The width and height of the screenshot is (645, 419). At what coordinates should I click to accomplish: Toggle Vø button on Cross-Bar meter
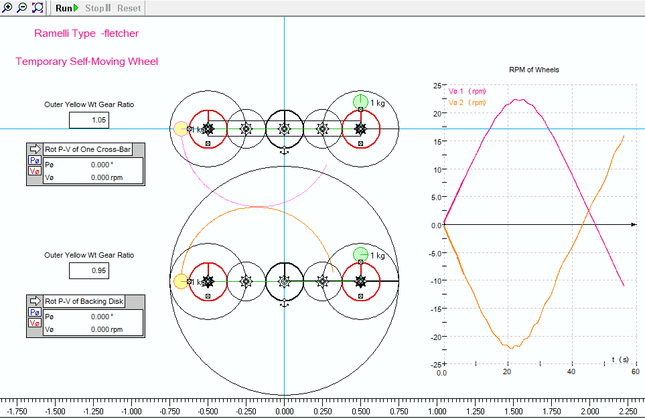pyautogui.click(x=35, y=171)
